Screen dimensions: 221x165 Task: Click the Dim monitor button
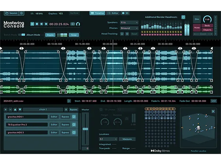click(197, 19)
